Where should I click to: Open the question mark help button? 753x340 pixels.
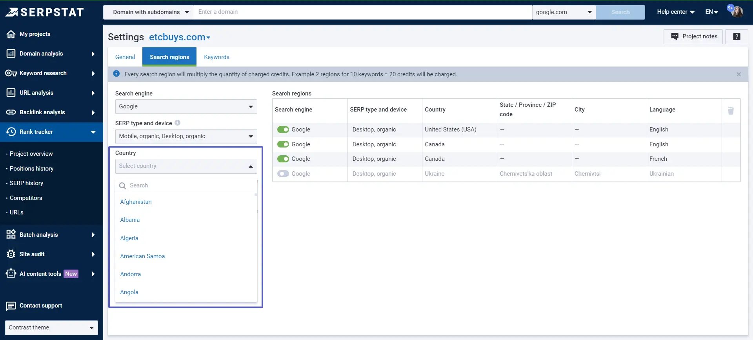tap(737, 36)
